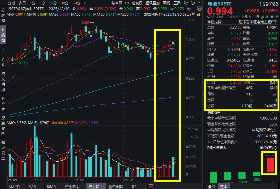The width and height of the screenshot is (280, 189).
Task: Open the 60分 period dropdown arrow
Action: [x=84, y=3]
